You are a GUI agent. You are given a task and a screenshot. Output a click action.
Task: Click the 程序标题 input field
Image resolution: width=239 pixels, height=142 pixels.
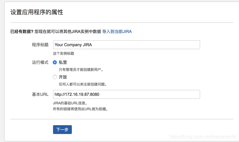click(126, 45)
